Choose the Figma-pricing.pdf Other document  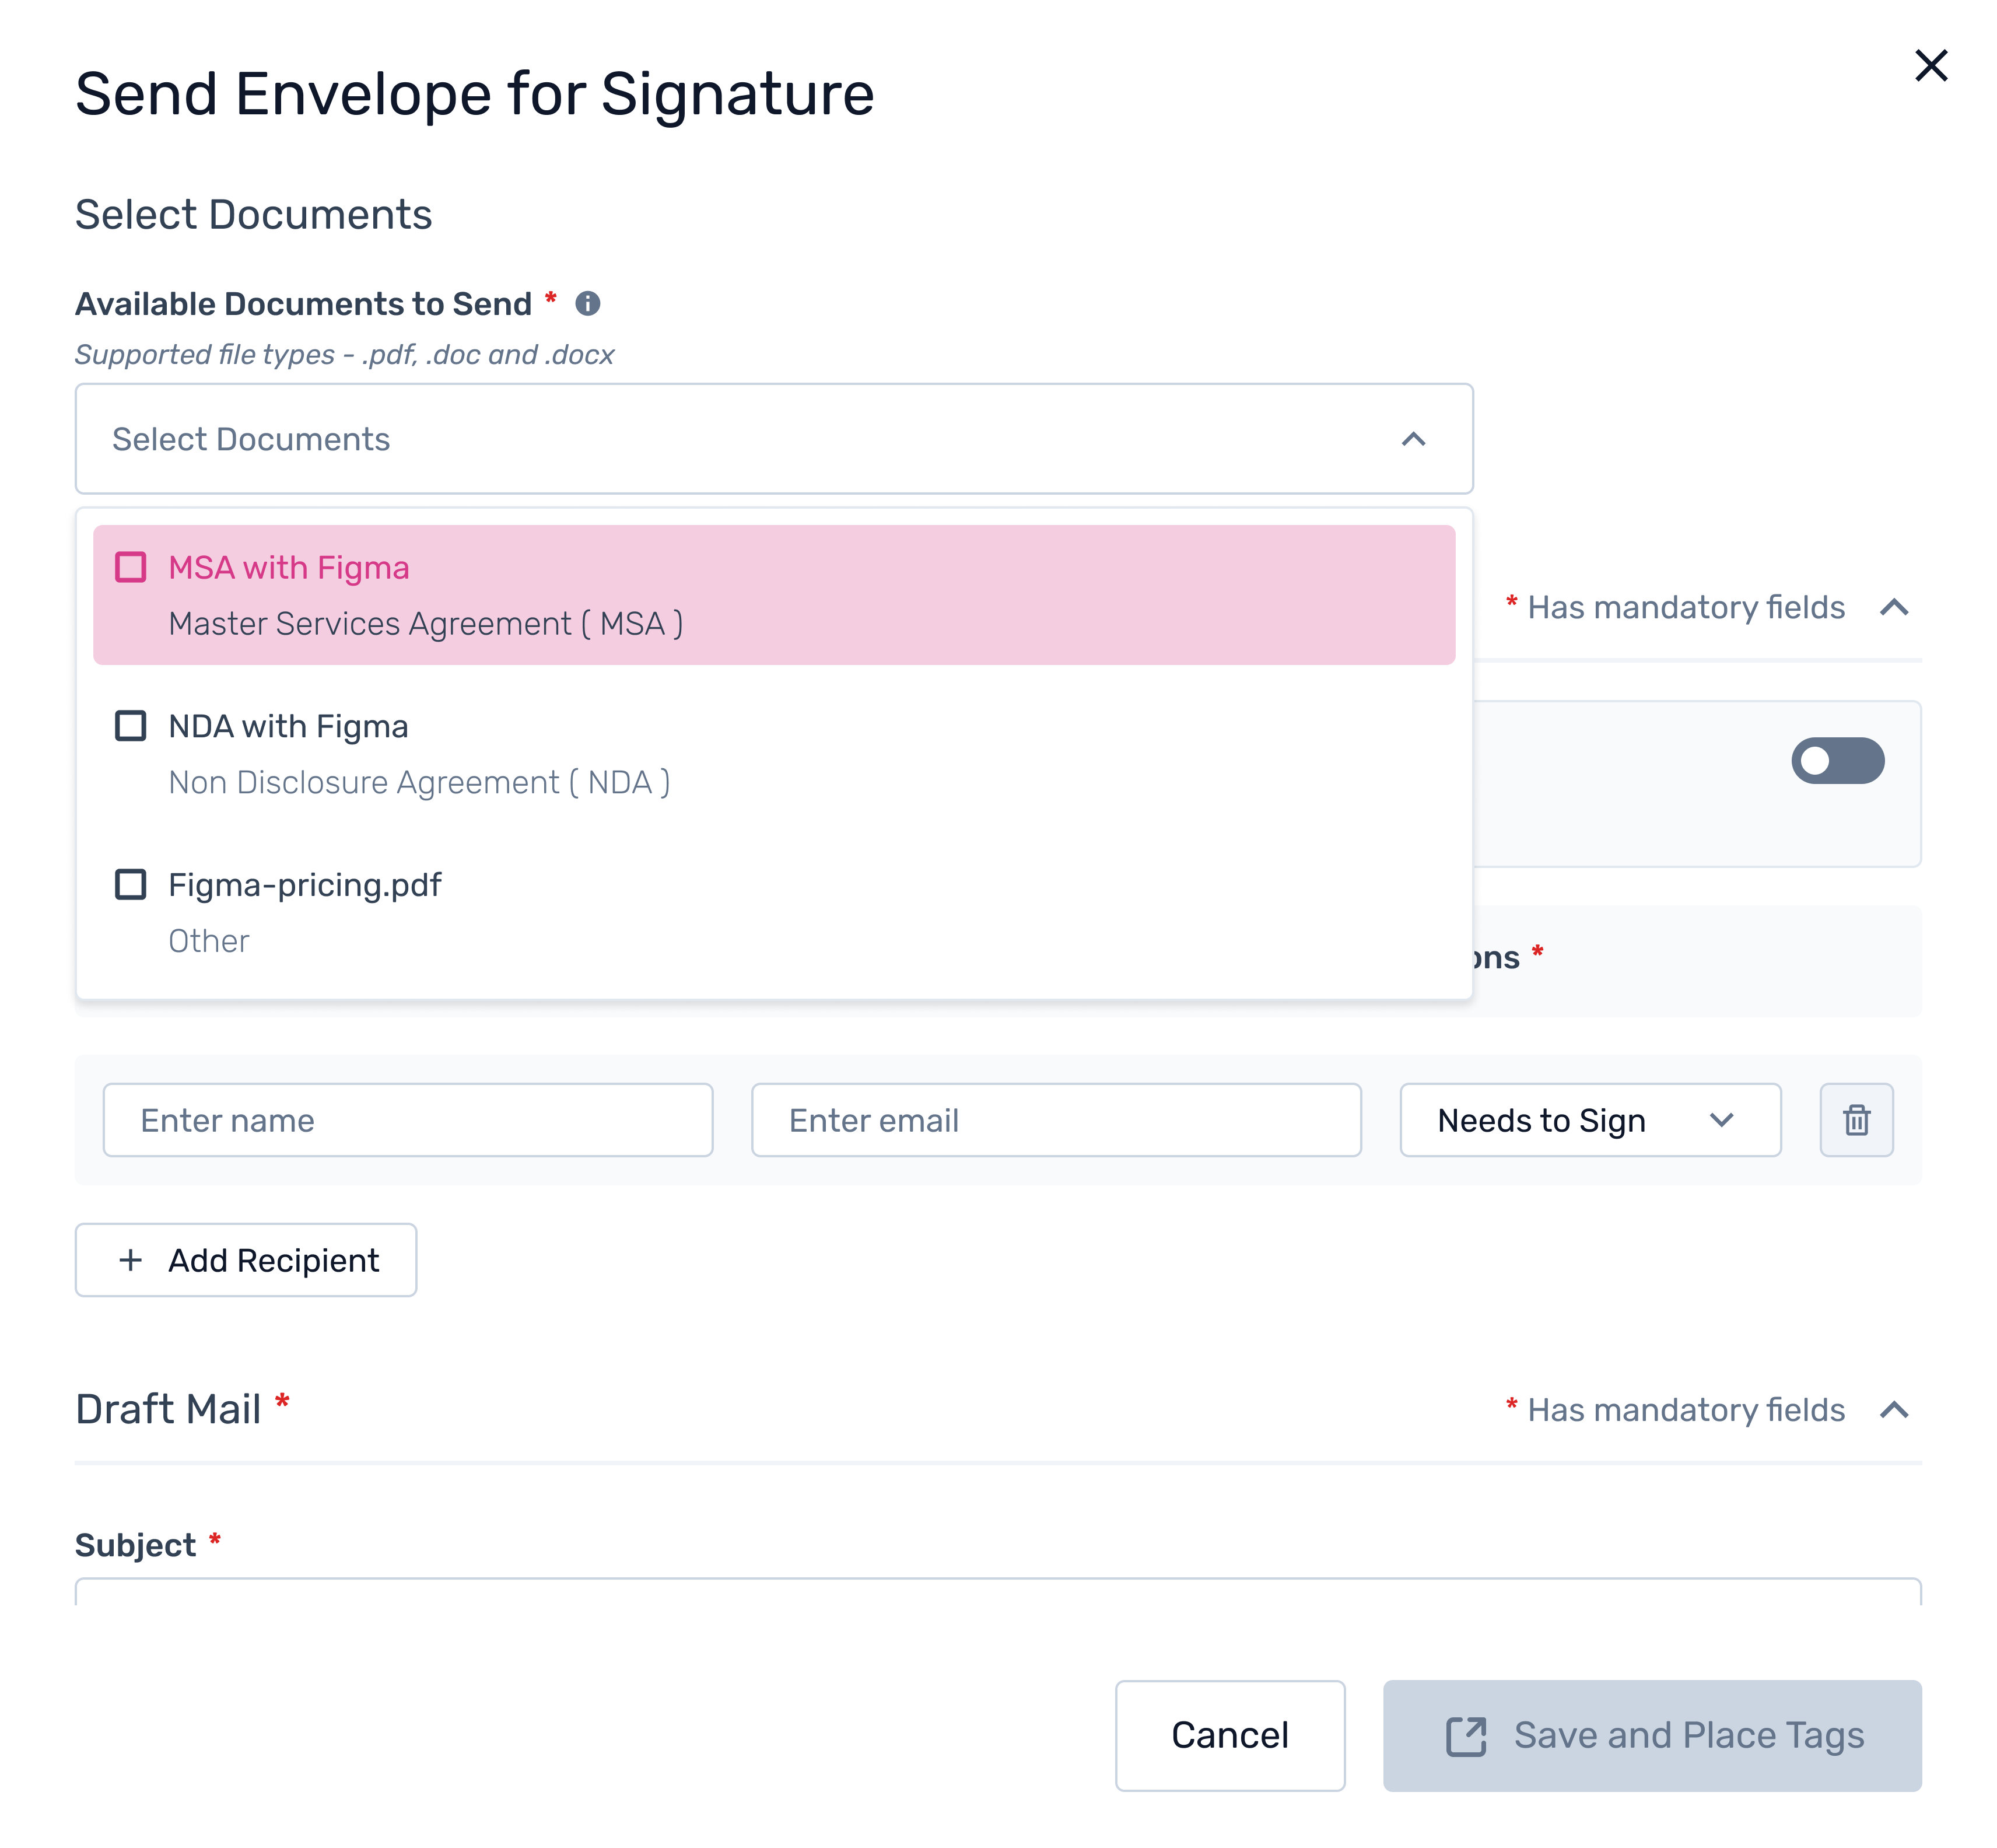[304, 912]
